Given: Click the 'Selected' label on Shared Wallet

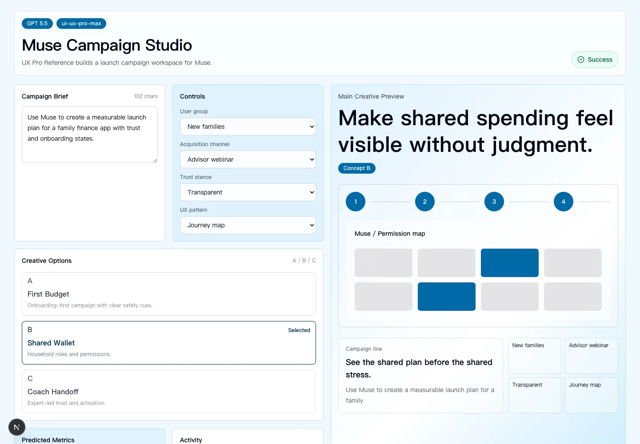Looking at the screenshot, I should pyautogui.click(x=299, y=330).
